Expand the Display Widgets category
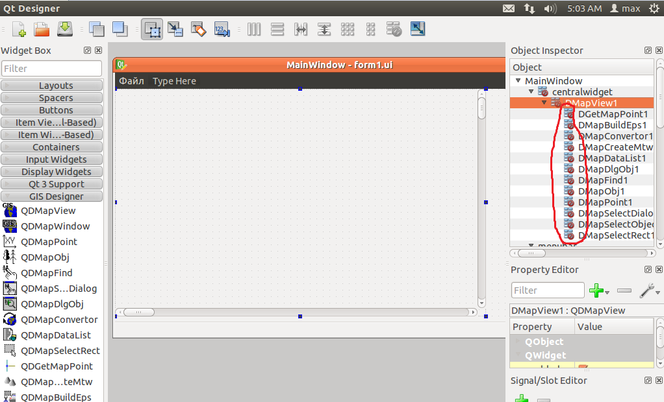The image size is (664, 402). coord(52,172)
